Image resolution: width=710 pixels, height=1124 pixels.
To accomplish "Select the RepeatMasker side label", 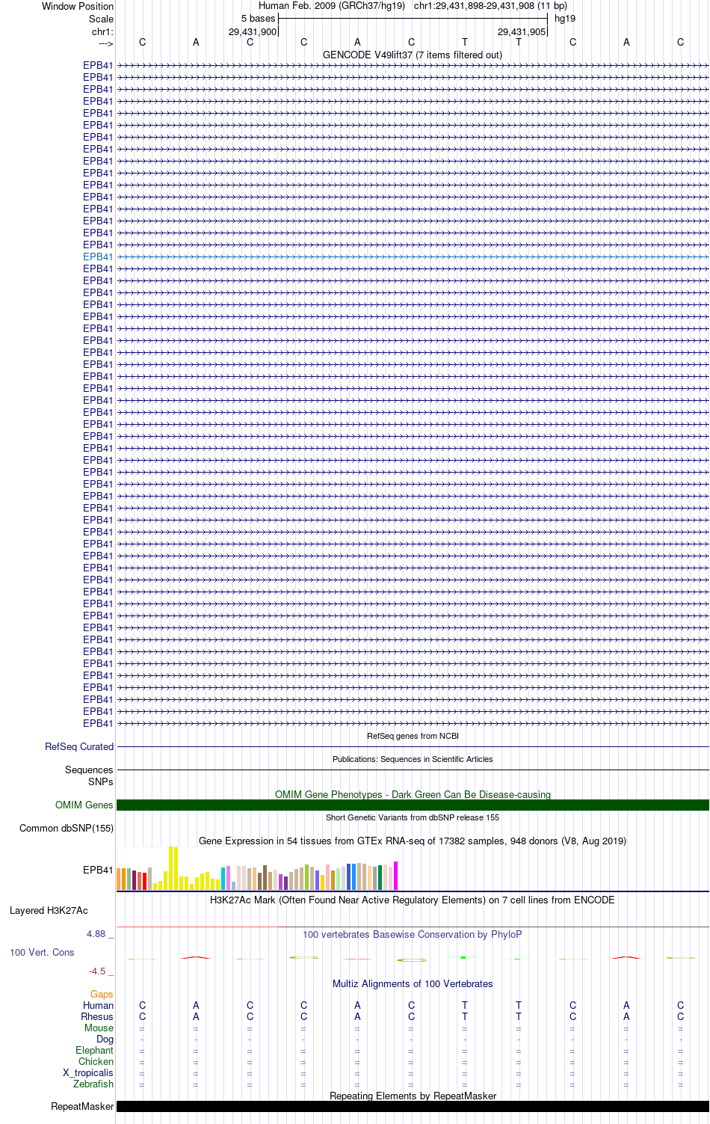I will (x=82, y=1106).
